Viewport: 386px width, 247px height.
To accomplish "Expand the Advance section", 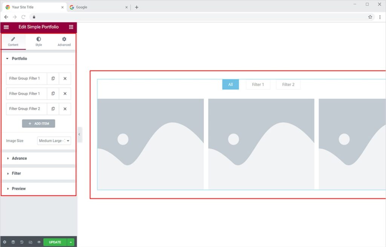I will click(x=19, y=158).
